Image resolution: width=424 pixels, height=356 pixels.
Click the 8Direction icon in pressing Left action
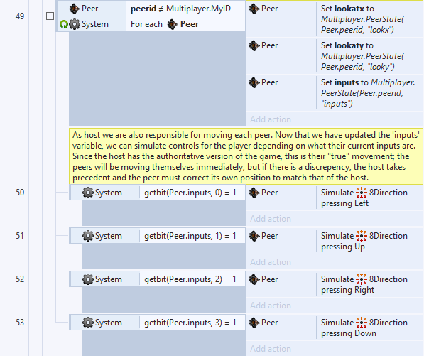[x=362, y=193]
